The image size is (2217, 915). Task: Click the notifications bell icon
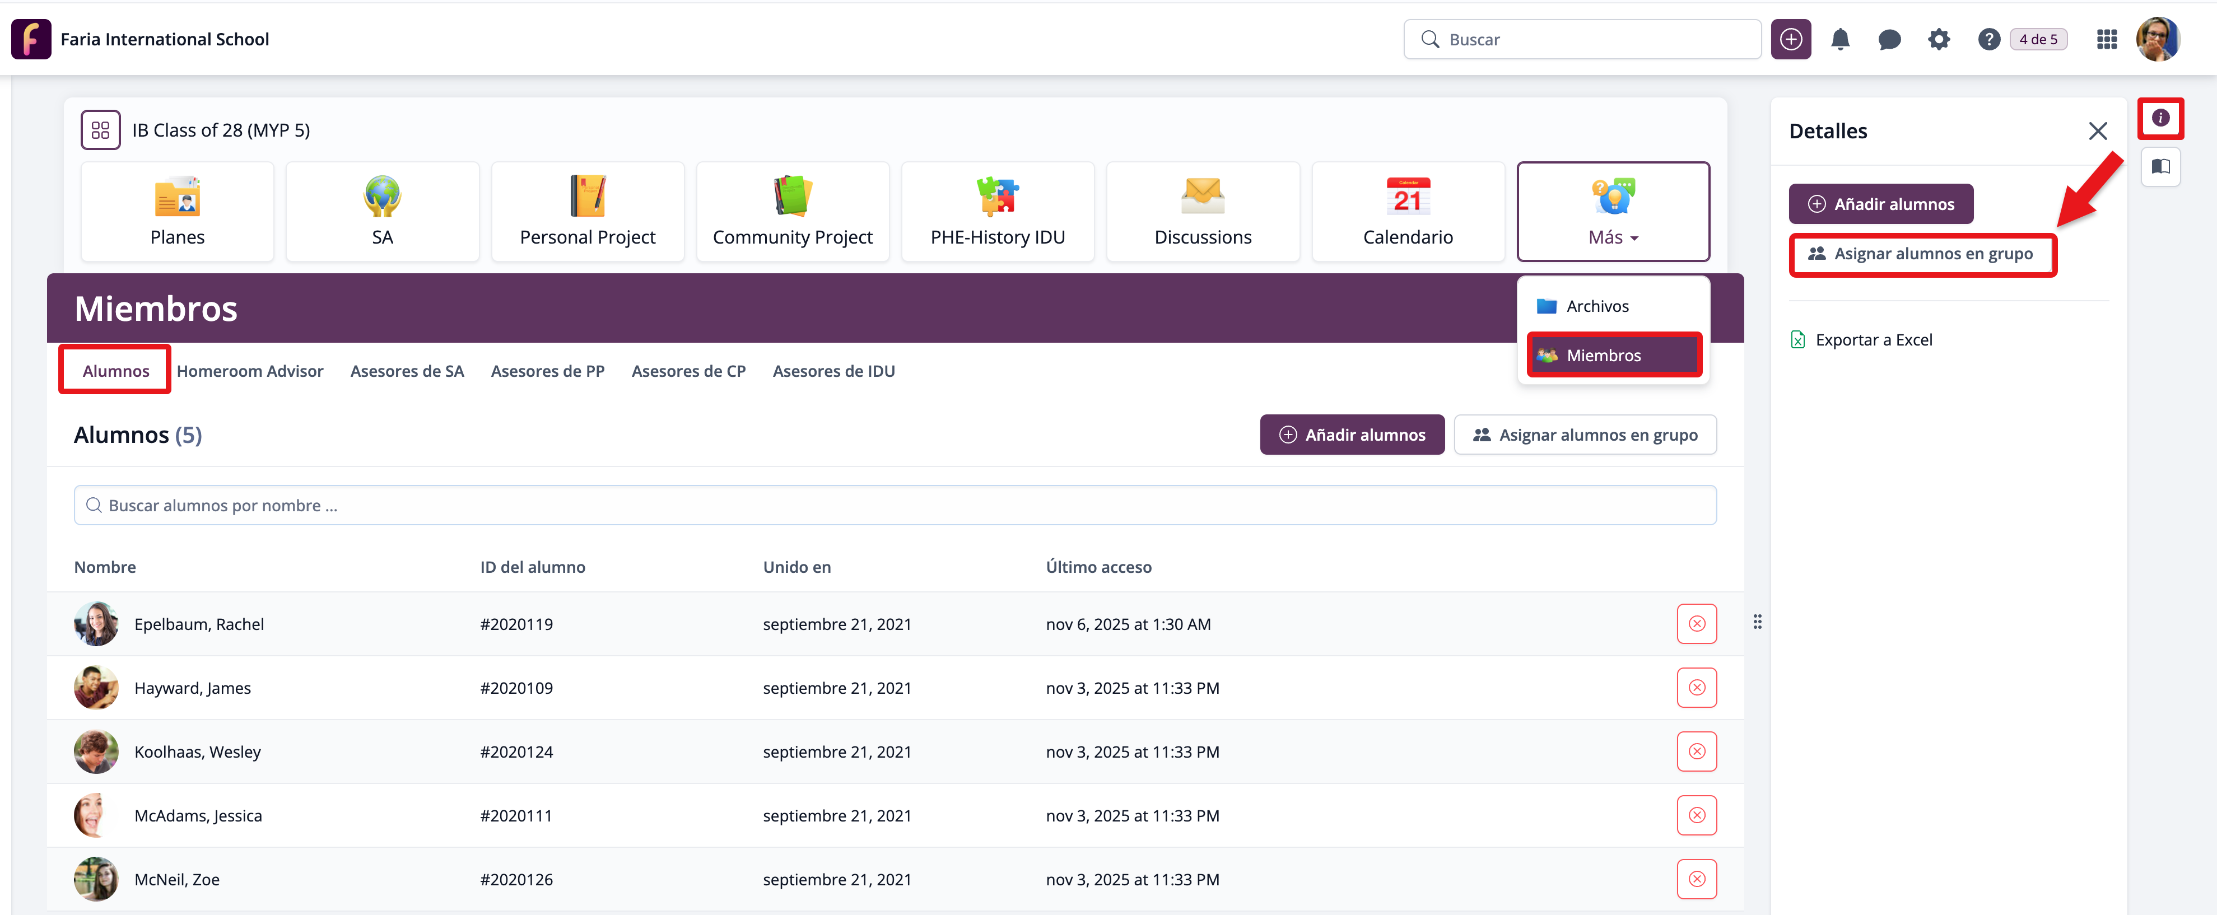[x=1840, y=40]
